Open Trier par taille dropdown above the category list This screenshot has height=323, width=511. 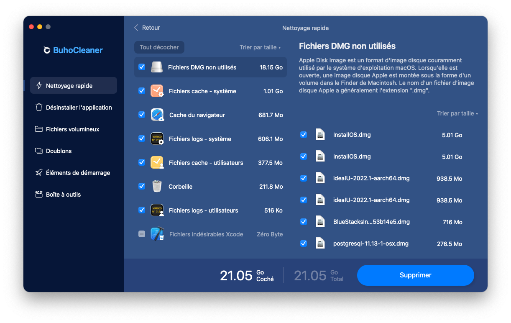[260, 47]
